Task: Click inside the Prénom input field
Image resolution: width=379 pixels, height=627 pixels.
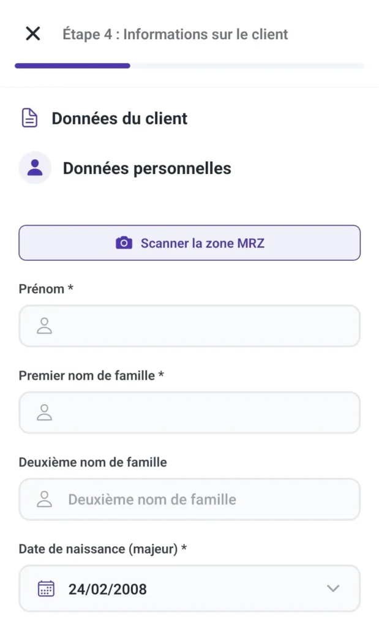Action: [190, 326]
